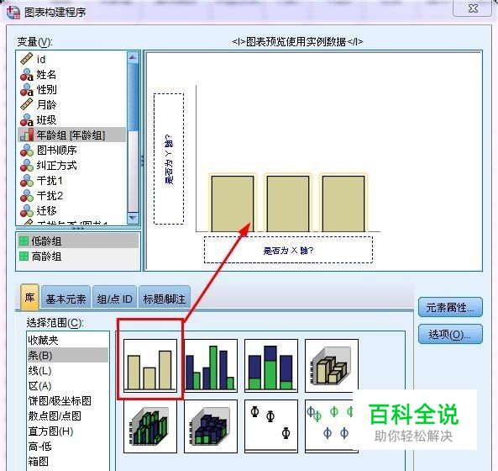The height and width of the screenshot is (471, 498).
Task: Switch to the 基本元素 tab
Action: 66,298
